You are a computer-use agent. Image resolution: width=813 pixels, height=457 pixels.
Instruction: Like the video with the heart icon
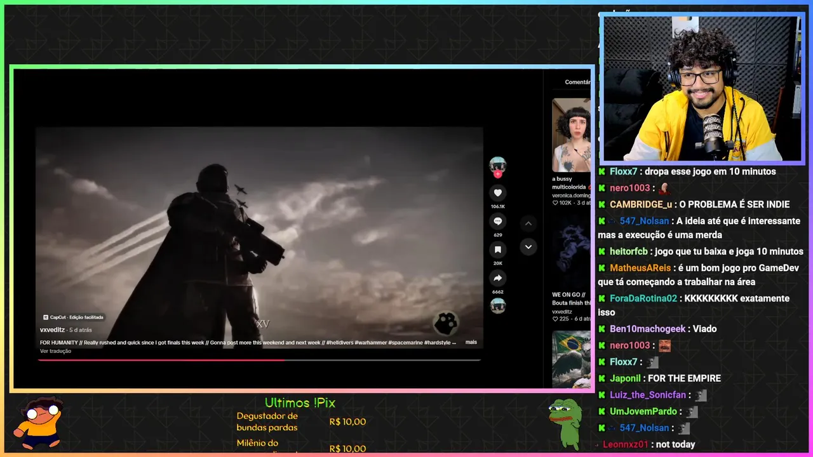(x=498, y=193)
